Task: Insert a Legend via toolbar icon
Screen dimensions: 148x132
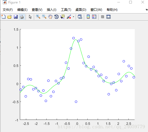Action: click(x=94, y=17)
